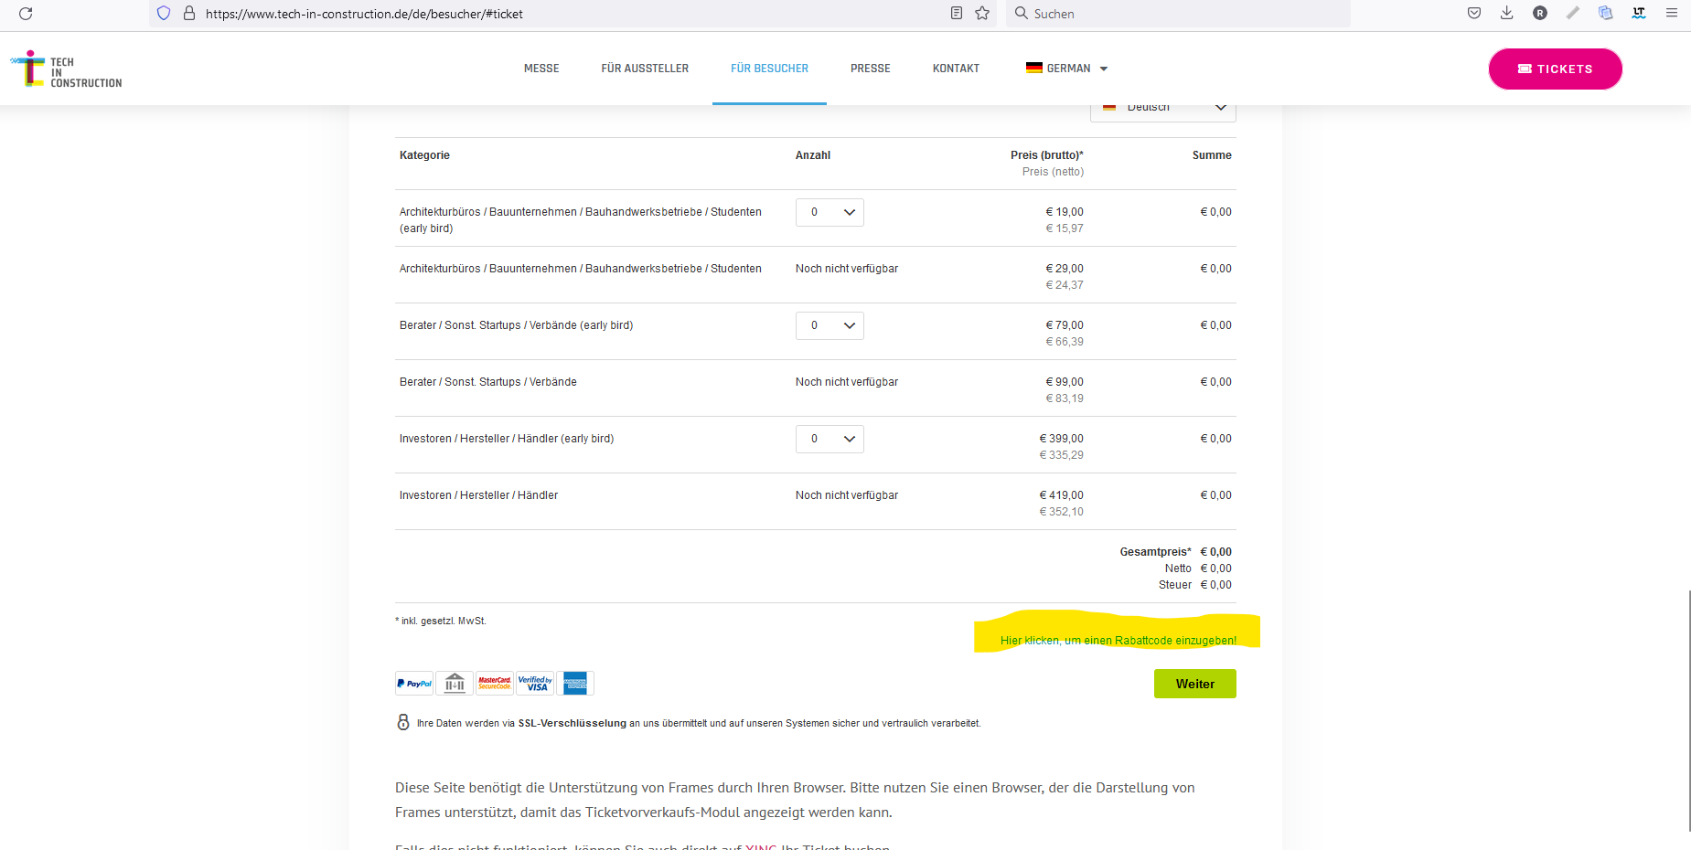Click the MasterCard SecureCode icon

(x=495, y=684)
